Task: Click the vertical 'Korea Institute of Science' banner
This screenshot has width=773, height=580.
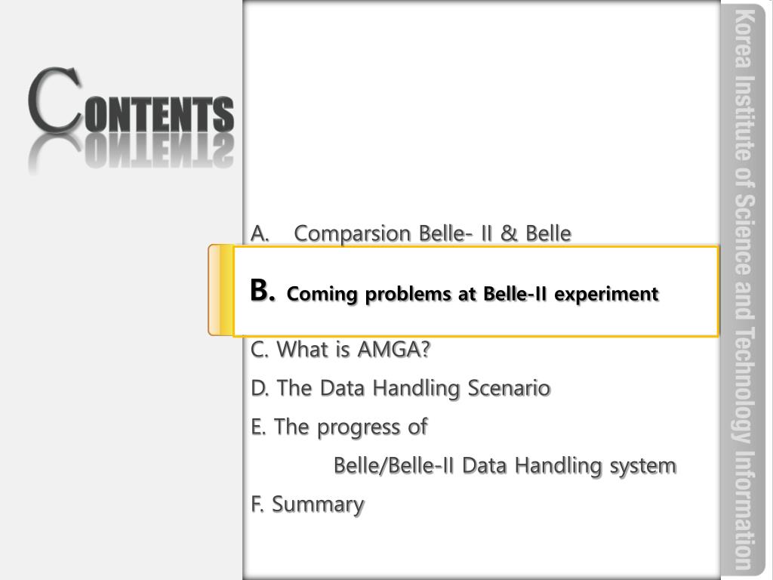Action: pyautogui.click(x=744, y=290)
